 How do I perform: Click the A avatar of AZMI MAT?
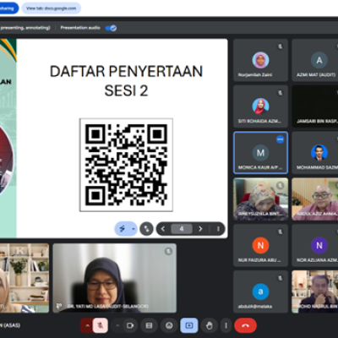coord(319,60)
